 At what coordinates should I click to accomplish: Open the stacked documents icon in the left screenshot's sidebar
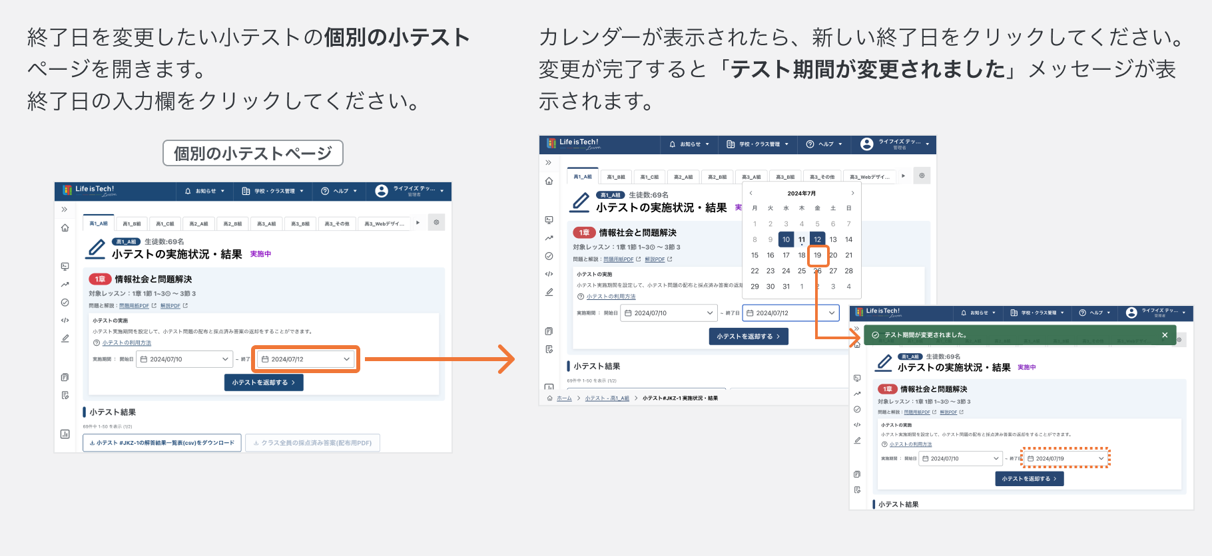tap(65, 377)
